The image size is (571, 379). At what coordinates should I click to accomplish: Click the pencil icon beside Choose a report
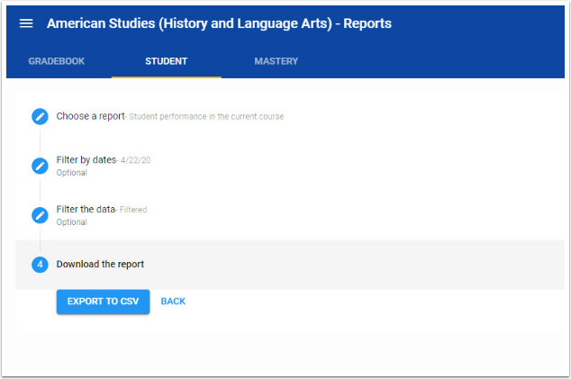tap(40, 116)
